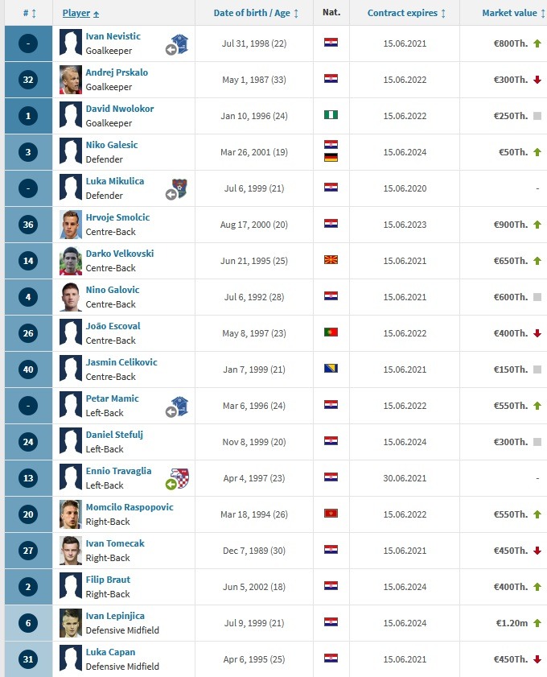The width and height of the screenshot is (547, 677).
Task: Click the number 36 jersey badge
Action: (x=28, y=225)
